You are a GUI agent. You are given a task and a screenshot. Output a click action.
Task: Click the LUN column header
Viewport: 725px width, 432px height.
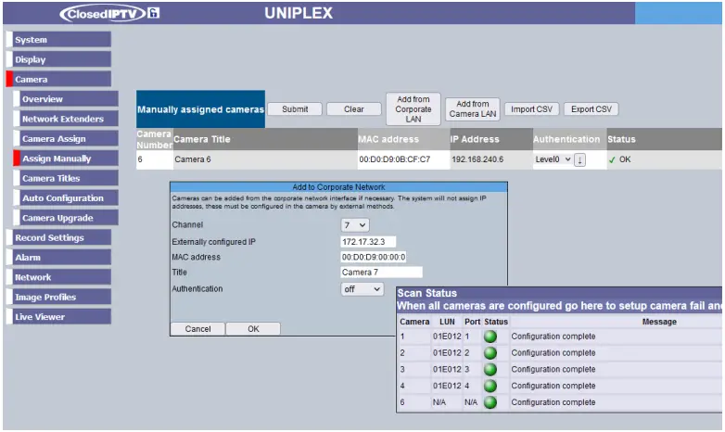coord(447,322)
